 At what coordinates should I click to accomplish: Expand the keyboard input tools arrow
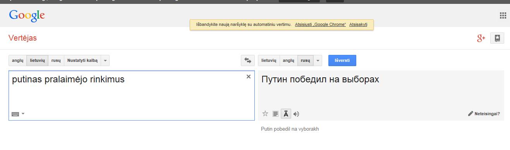[23, 114]
